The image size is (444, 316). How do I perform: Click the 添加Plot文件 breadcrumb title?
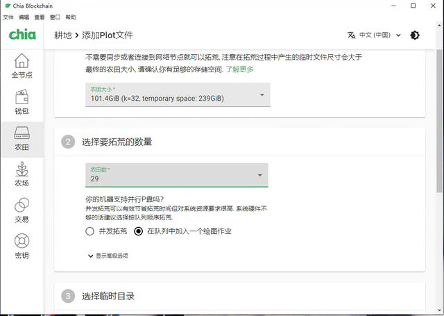click(x=108, y=35)
